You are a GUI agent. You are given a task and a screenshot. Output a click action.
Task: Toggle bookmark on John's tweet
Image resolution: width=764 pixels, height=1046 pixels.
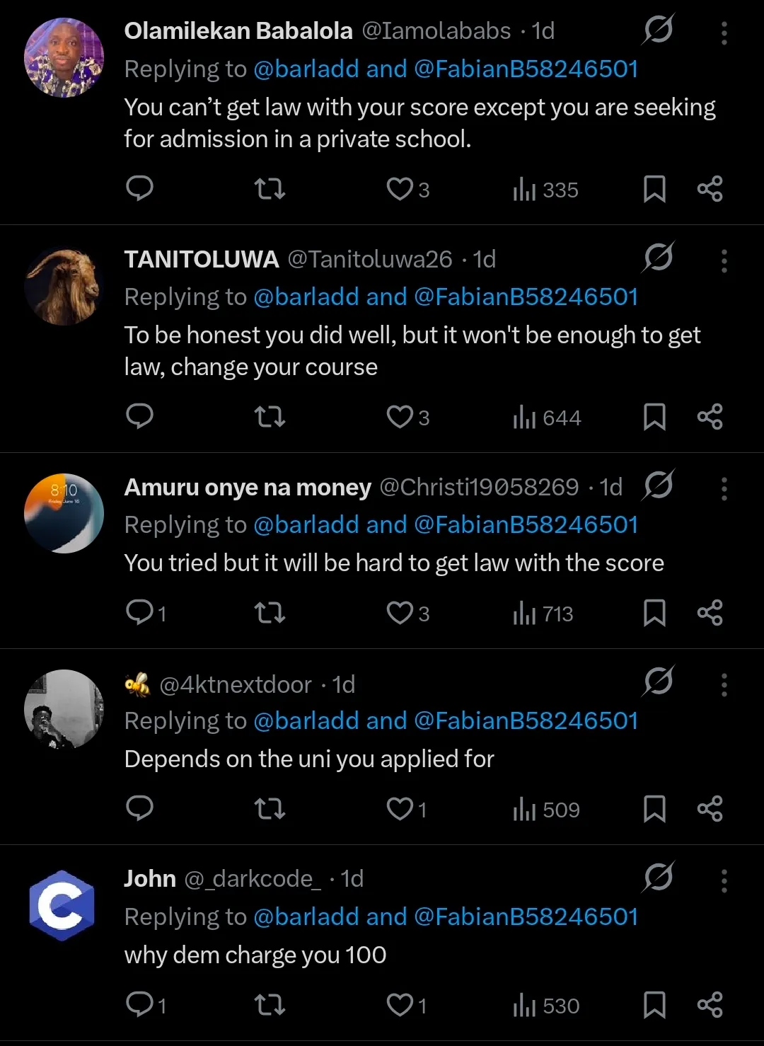[654, 1005]
